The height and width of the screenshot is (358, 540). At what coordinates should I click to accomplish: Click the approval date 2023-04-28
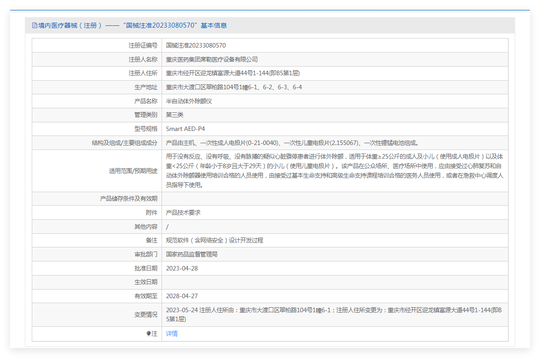[x=182, y=268]
